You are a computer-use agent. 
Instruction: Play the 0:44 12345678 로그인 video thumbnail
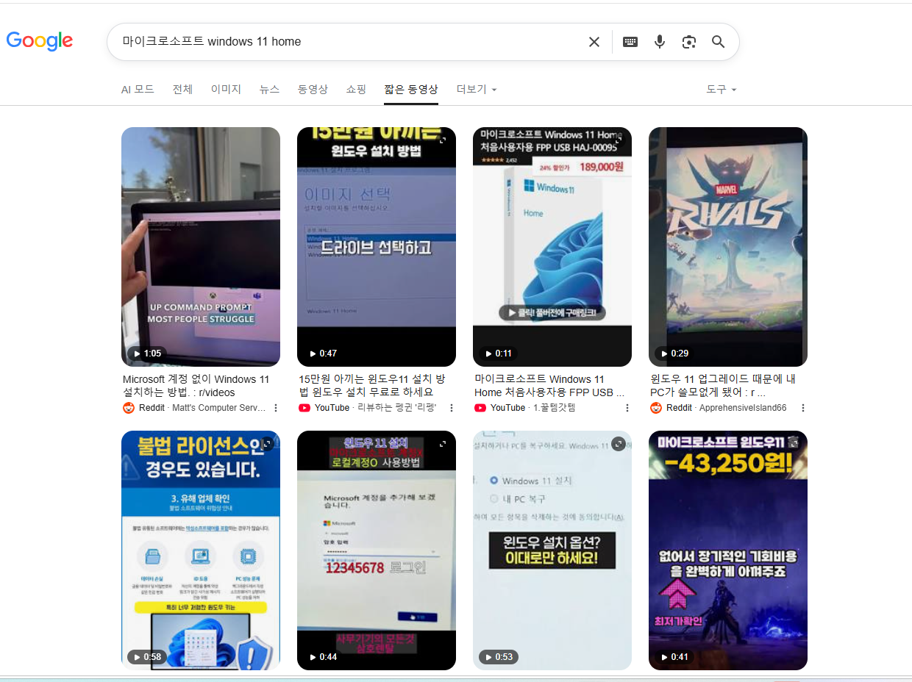[377, 550]
